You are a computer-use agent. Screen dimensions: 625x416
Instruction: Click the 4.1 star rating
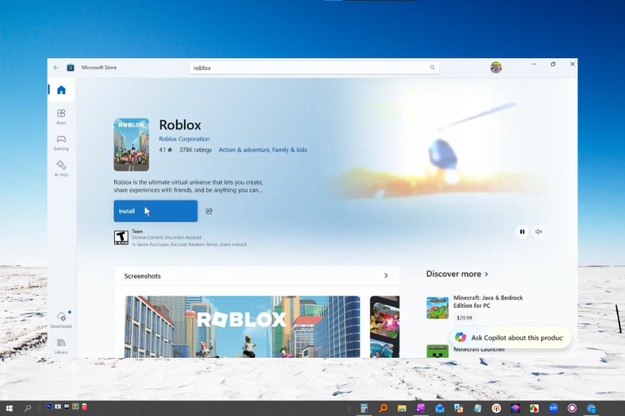166,150
